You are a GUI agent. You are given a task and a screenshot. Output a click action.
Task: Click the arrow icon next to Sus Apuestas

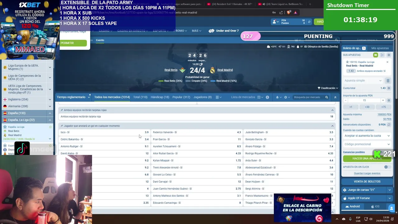pos(382,55)
